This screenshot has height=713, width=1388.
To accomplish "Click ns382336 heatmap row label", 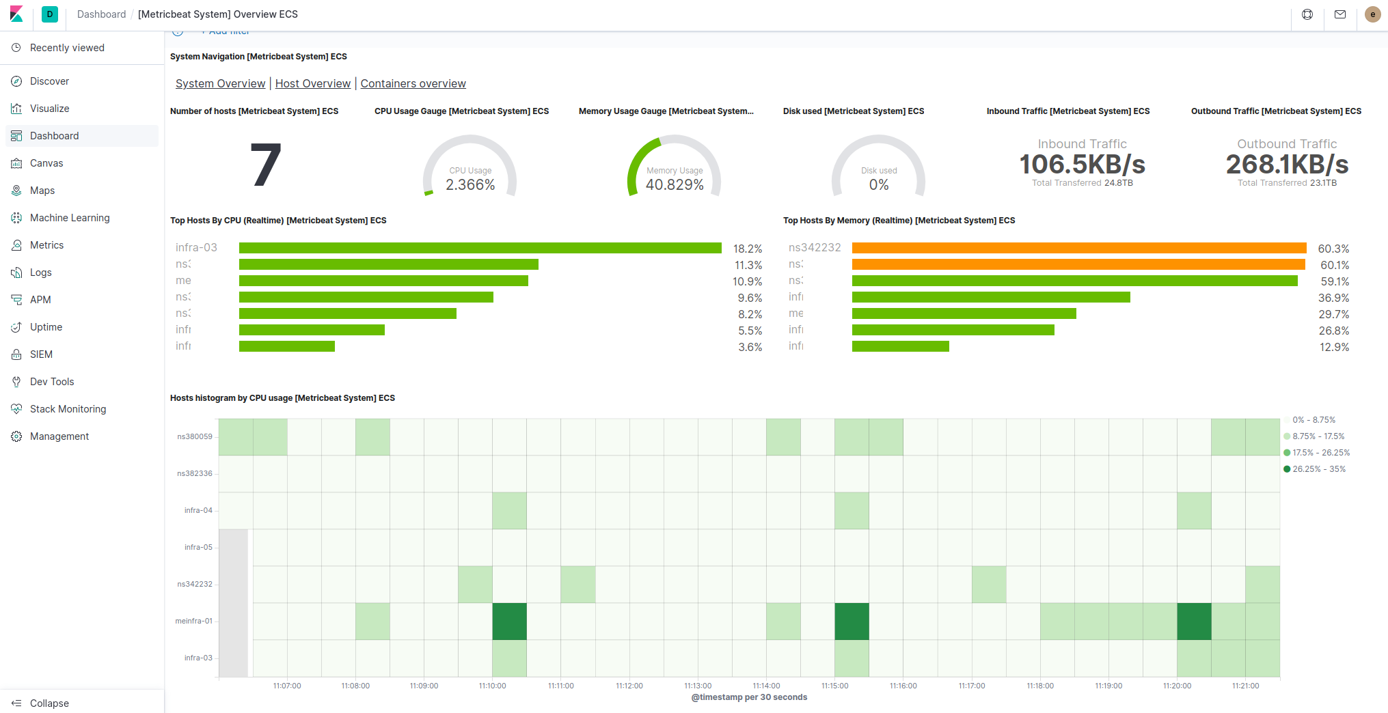I will pos(195,473).
